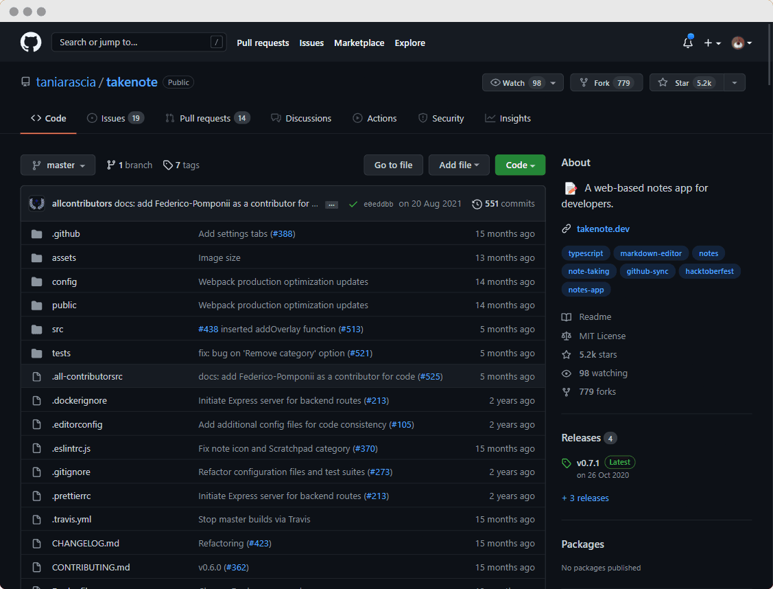Screen dimensions: 773x589
Task: Open the allcontributors author avatar
Action: 37,203
